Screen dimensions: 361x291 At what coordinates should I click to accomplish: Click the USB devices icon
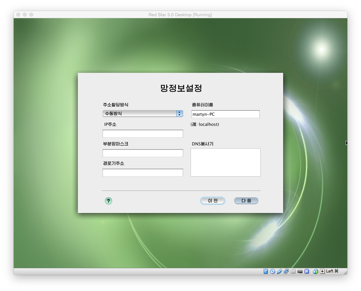tap(280, 271)
